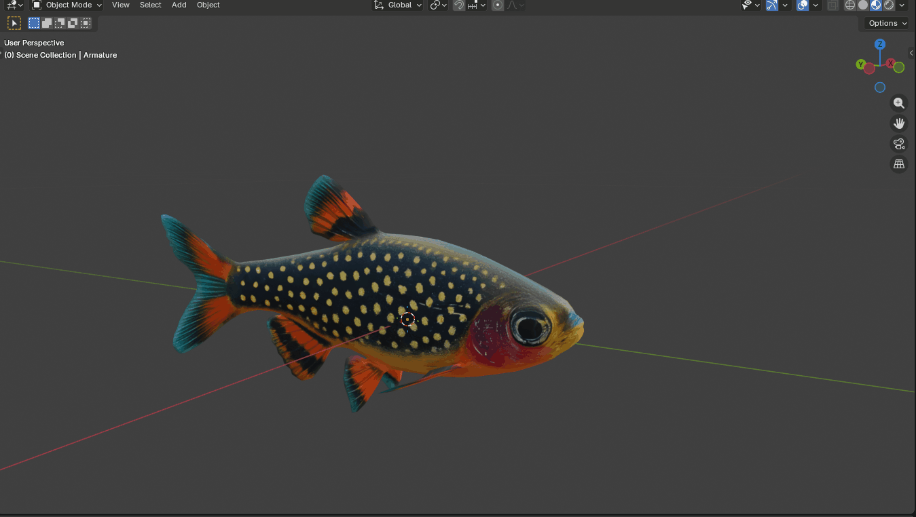Open the Add menu
The image size is (916, 517).
pos(179,5)
